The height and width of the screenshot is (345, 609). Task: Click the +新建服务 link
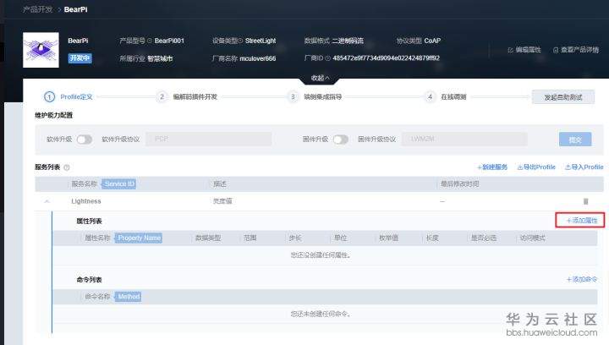[492, 167]
